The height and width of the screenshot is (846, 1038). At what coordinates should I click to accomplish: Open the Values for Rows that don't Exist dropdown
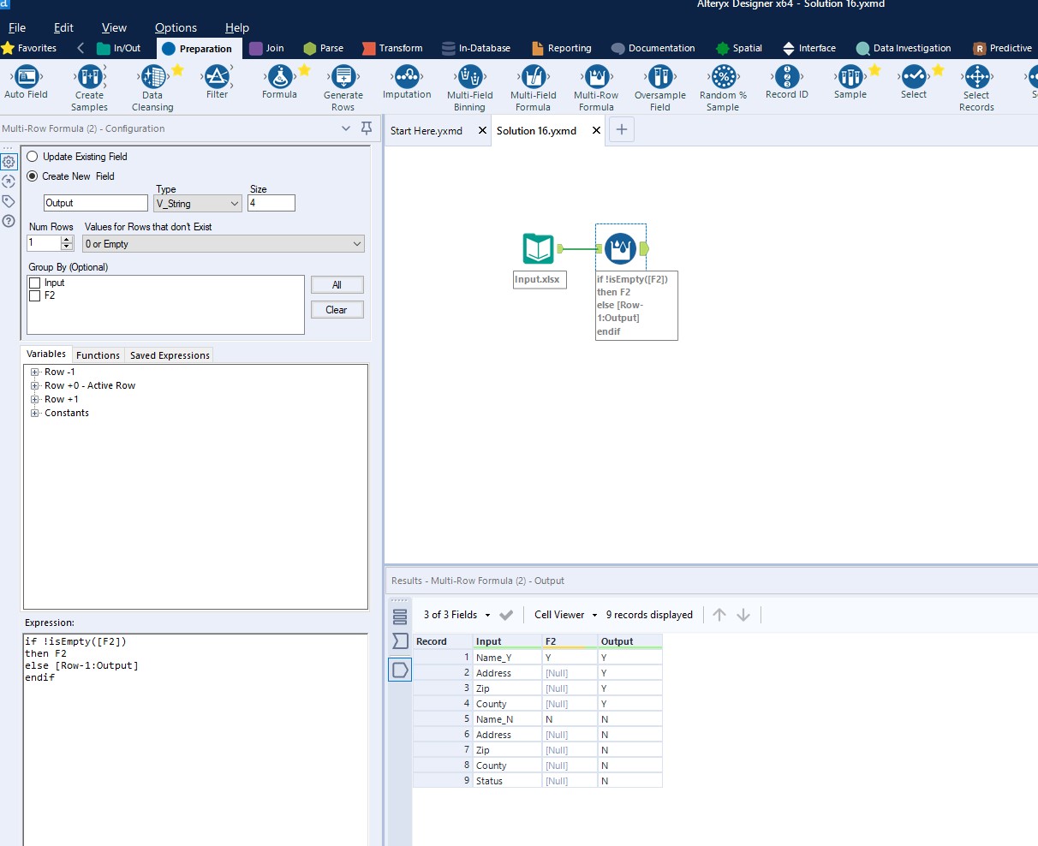click(x=224, y=244)
